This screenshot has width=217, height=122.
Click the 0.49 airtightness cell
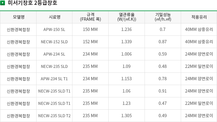pos(163,116)
